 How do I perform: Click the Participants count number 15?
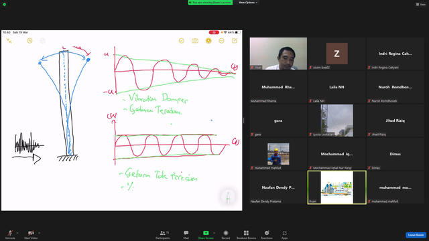click(x=168, y=232)
